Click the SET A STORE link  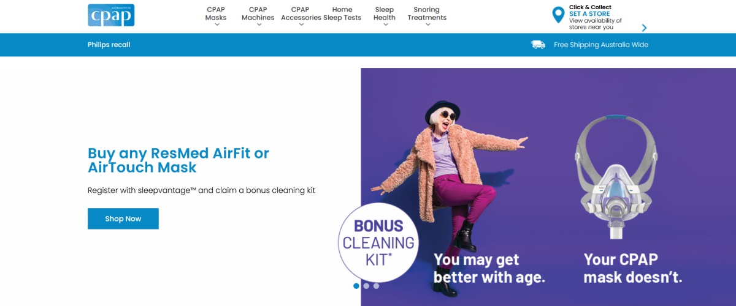click(589, 14)
